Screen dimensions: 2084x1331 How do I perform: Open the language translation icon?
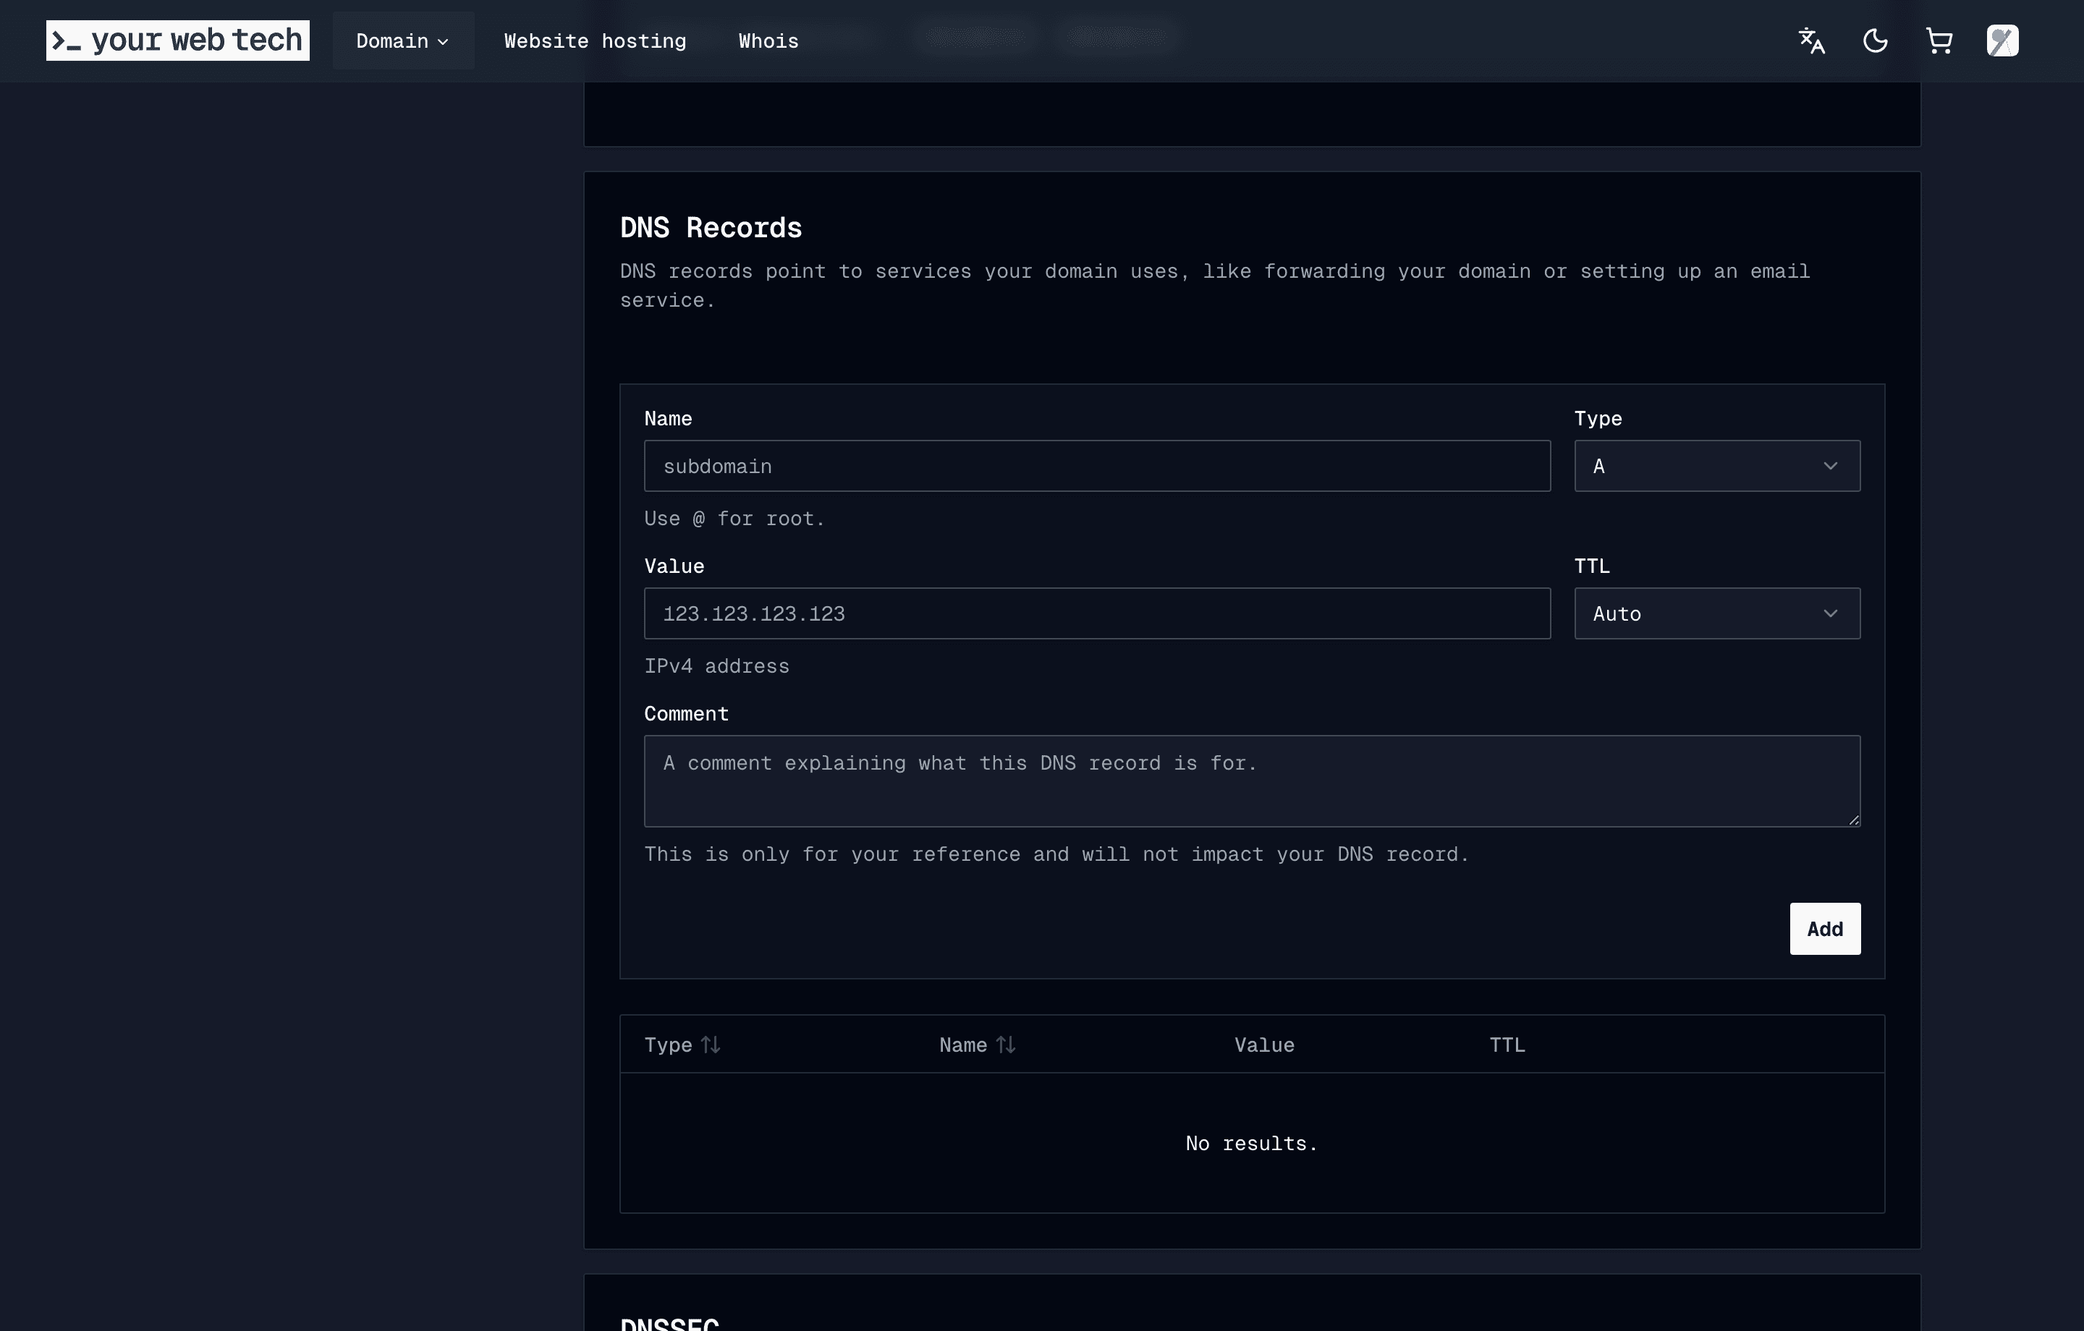1811,41
